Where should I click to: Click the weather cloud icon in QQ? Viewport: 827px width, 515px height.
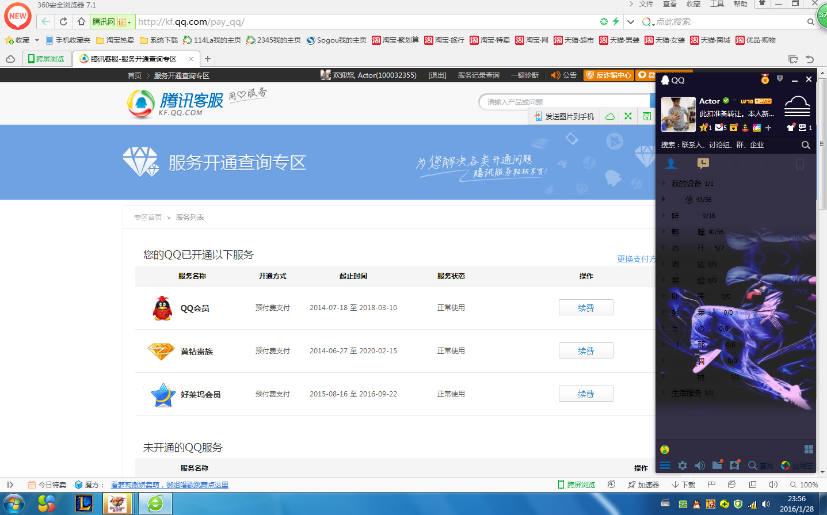(797, 106)
